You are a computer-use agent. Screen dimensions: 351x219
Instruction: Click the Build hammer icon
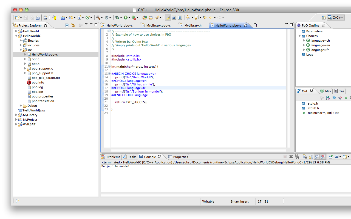98,18
